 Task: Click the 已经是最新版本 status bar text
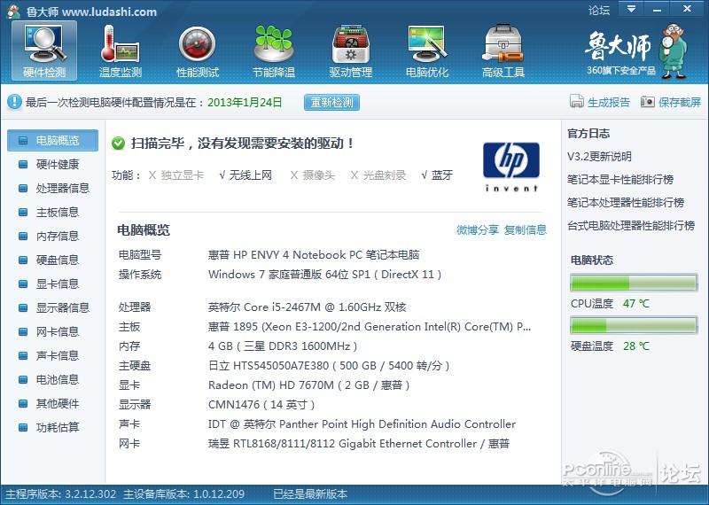click(x=311, y=493)
